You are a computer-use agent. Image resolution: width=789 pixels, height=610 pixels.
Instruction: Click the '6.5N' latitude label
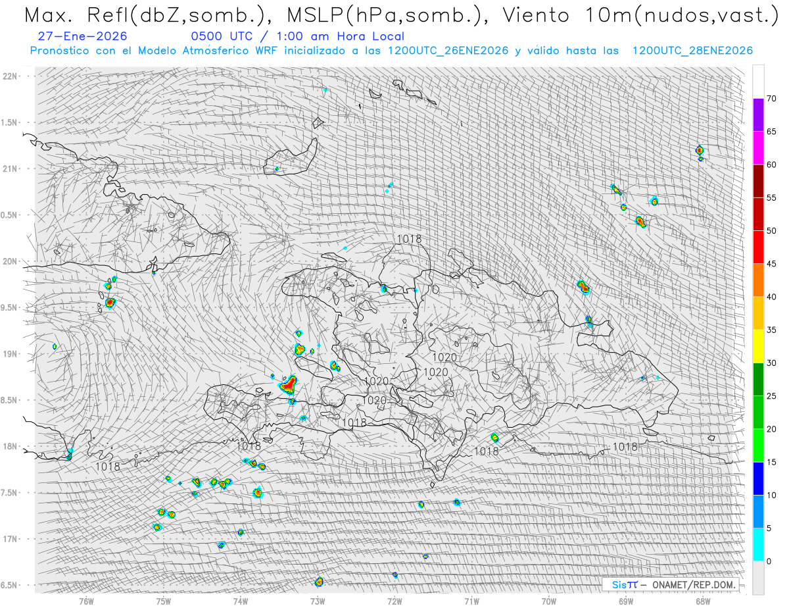pos(10,585)
